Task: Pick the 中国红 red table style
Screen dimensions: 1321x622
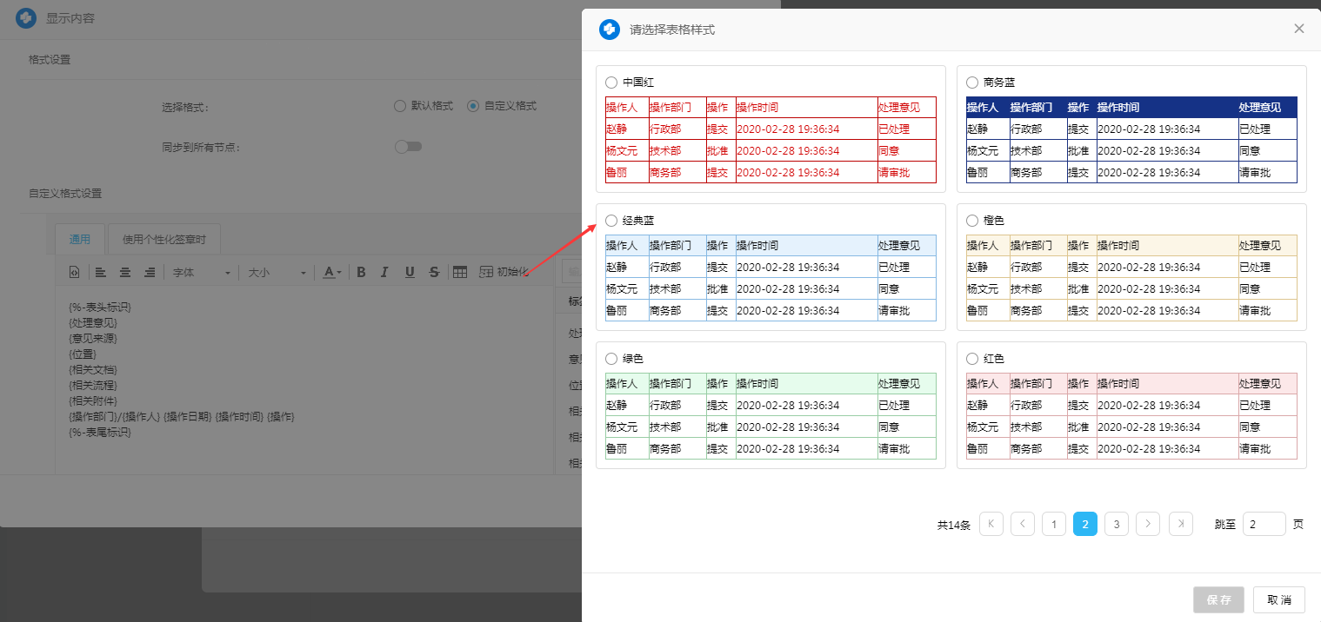Action: tap(611, 83)
